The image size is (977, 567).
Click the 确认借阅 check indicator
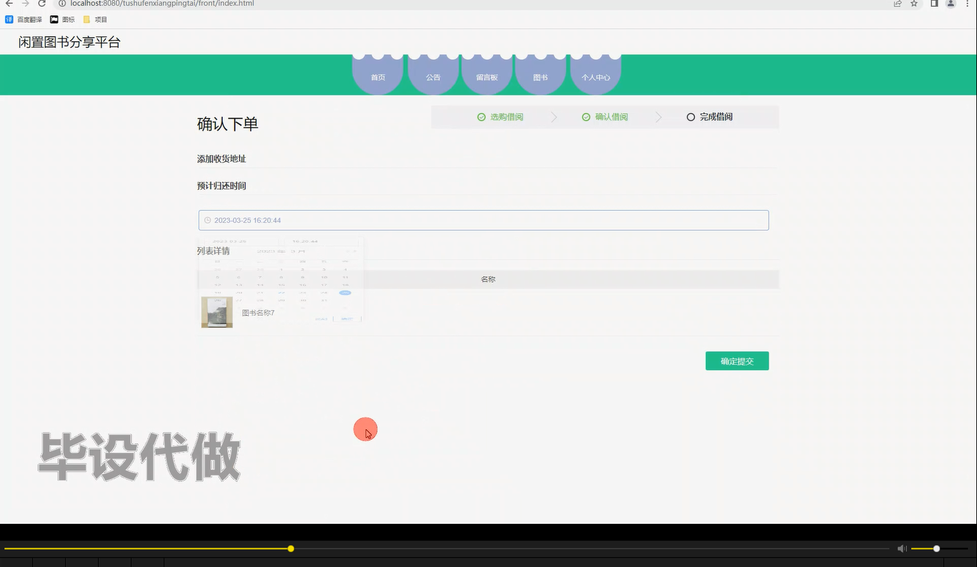point(586,117)
